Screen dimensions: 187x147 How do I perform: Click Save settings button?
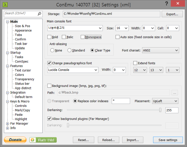[168, 140]
